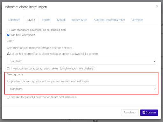The height and width of the screenshot is (122, 163).
Task: Click the Tekst grootte standaard field
Action: click(81, 89)
